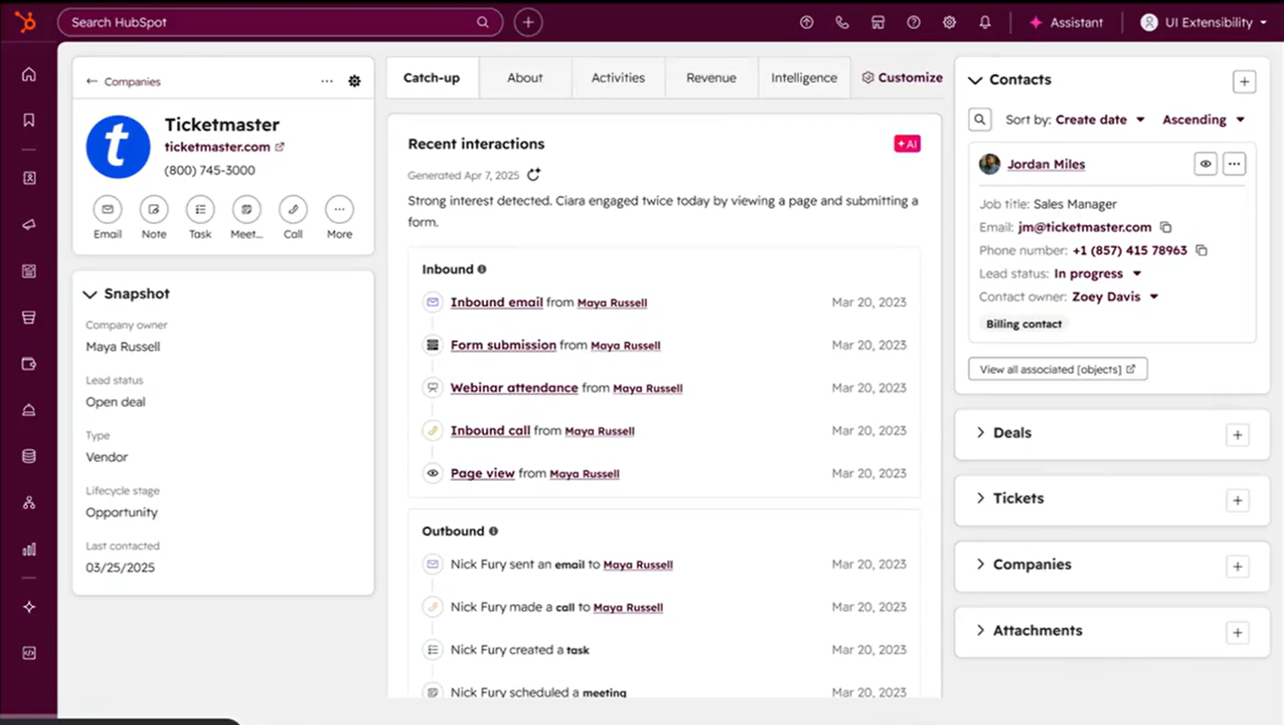This screenshot has width=1284, height=725.
Task: Click the More actions icon under Ticketmaster
Action: click(339, 210)
